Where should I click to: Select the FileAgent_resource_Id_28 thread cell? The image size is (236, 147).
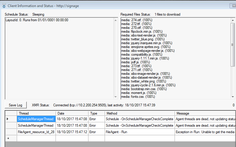(36, 132)
